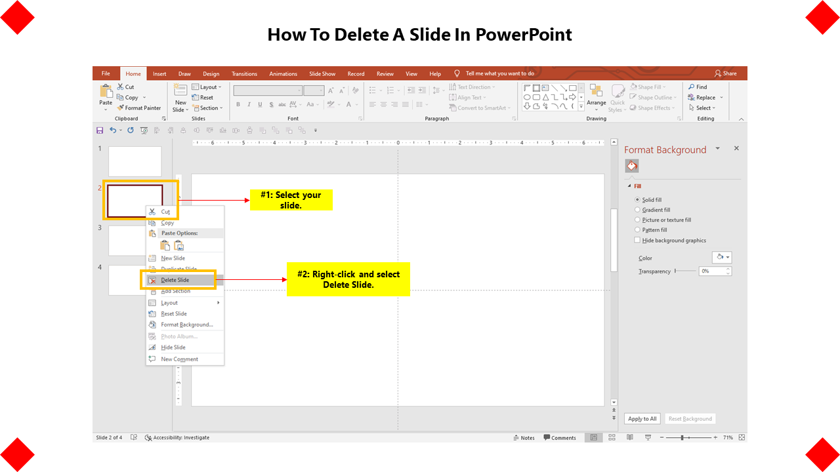Open the font name combo box
Viewport: 840px width, 472px height.
tap(268, 90)
